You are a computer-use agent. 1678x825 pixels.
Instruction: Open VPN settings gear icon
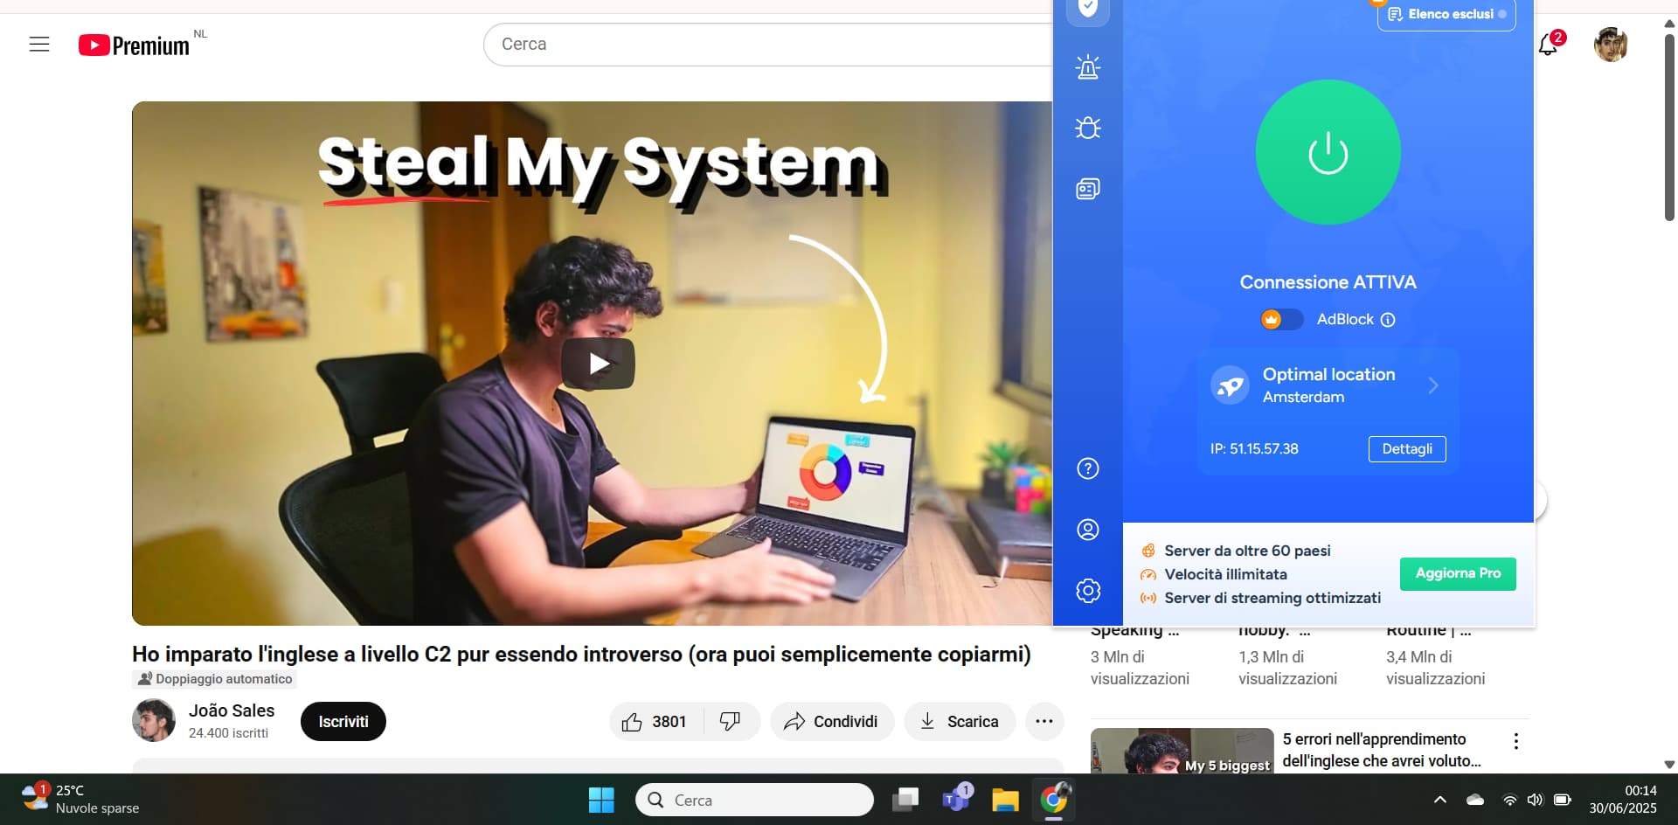tap(1087, 591)
